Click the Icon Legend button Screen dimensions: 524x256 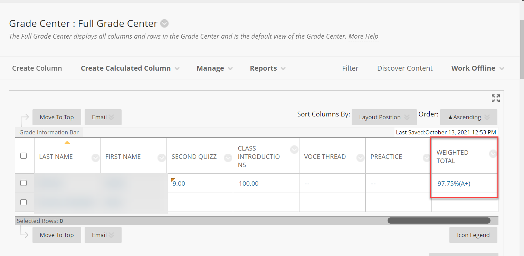tap(473, 235)
